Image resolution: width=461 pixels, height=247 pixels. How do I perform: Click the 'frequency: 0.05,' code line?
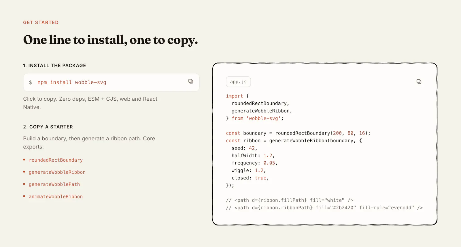click(254, 163)
